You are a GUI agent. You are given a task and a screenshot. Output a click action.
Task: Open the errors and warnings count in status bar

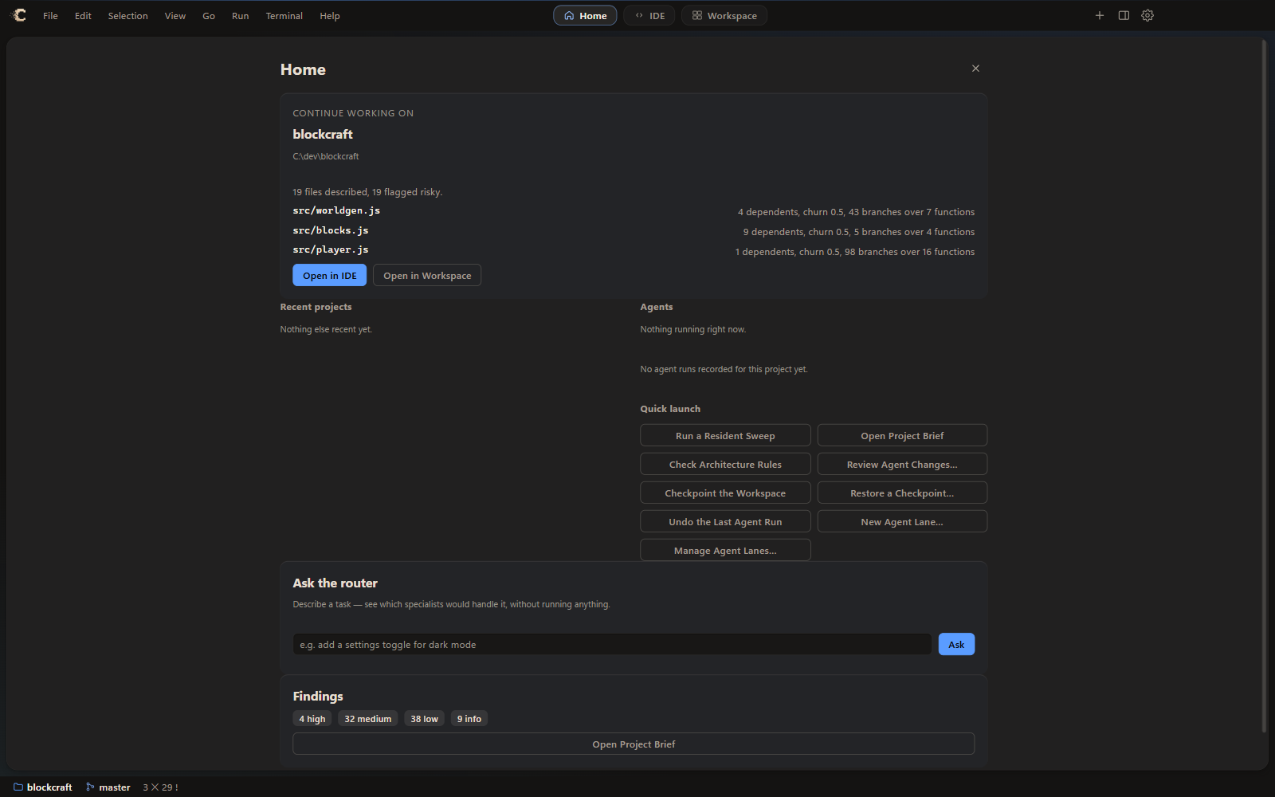pos(160,787)
